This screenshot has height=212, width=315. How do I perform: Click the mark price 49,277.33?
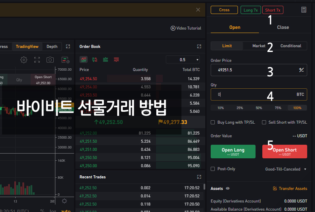(x=173, y=122)
